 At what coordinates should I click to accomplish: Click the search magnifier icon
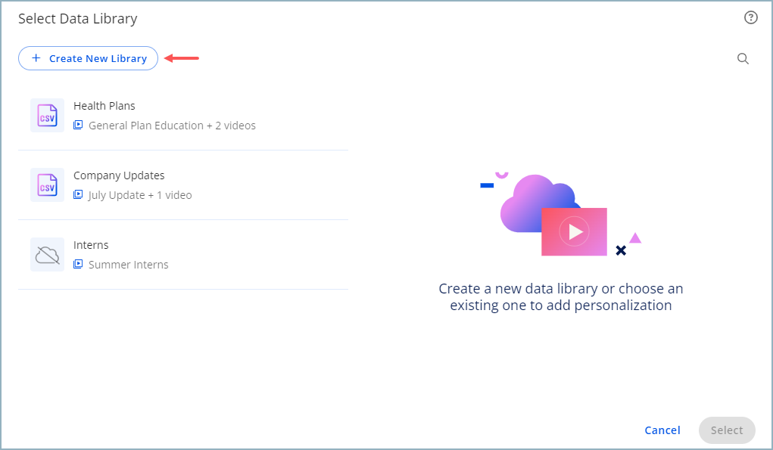coord(743,58)
